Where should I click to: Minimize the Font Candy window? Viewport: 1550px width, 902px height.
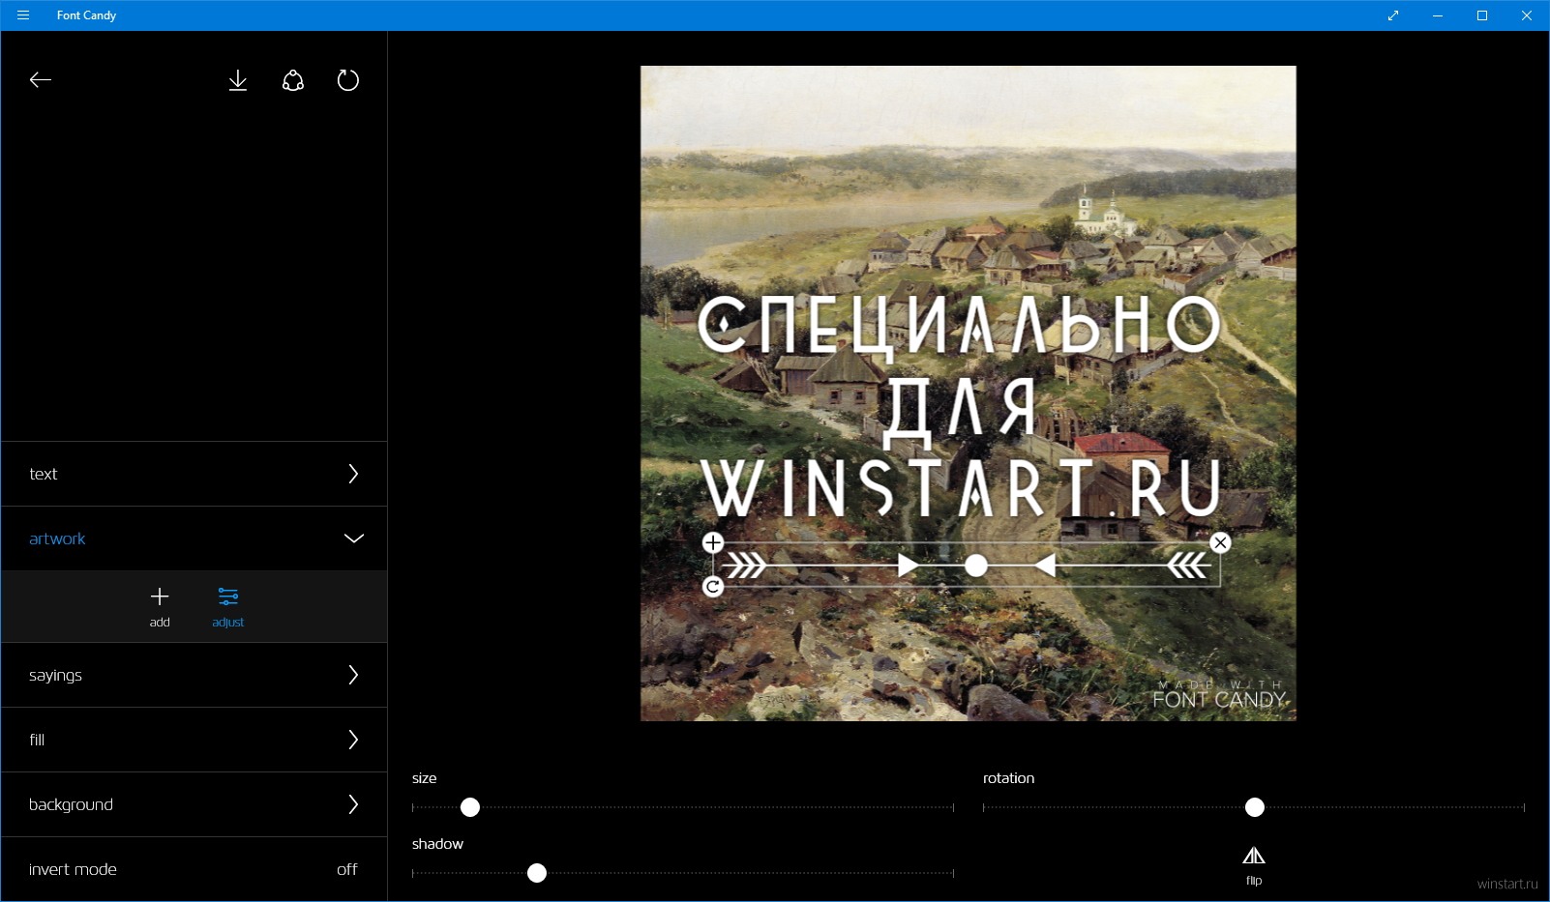point(1438,15)
